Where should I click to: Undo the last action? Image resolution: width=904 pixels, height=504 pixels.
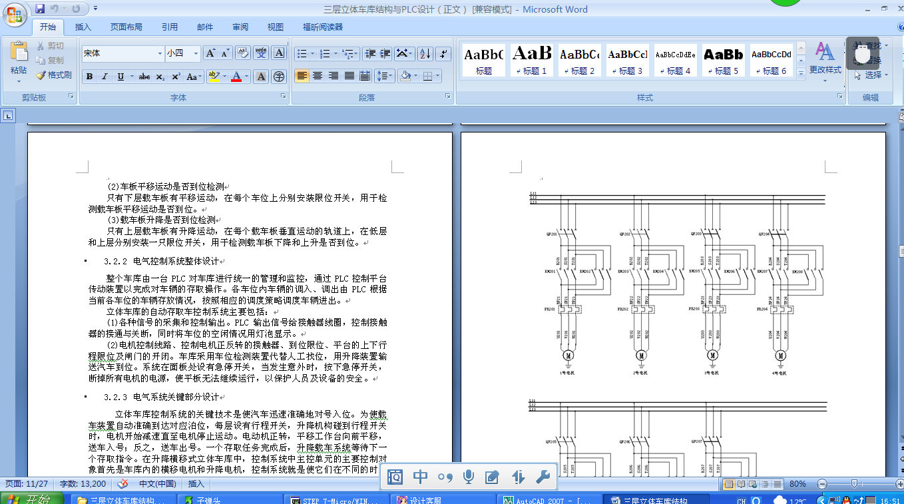click(x=56, y=9)
